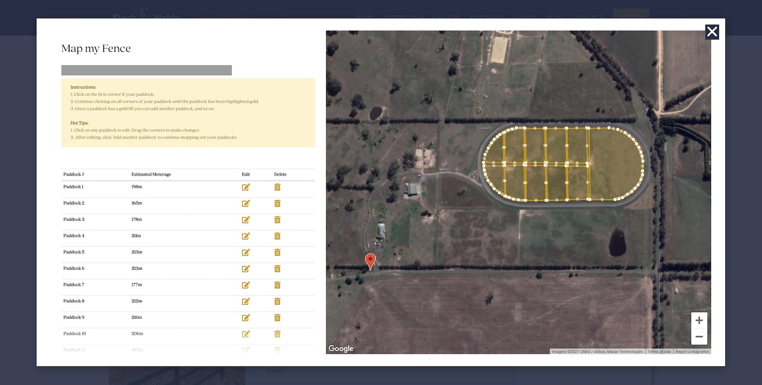Viewport: 762px width, 385px height.
Task: Open Terms of Use link
Action: (x=659, y=352)
